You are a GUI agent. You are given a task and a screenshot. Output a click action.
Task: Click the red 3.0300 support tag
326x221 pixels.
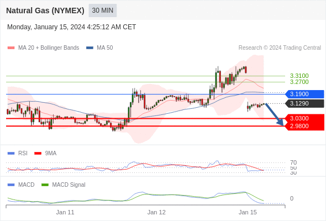[x=305, y=118]
